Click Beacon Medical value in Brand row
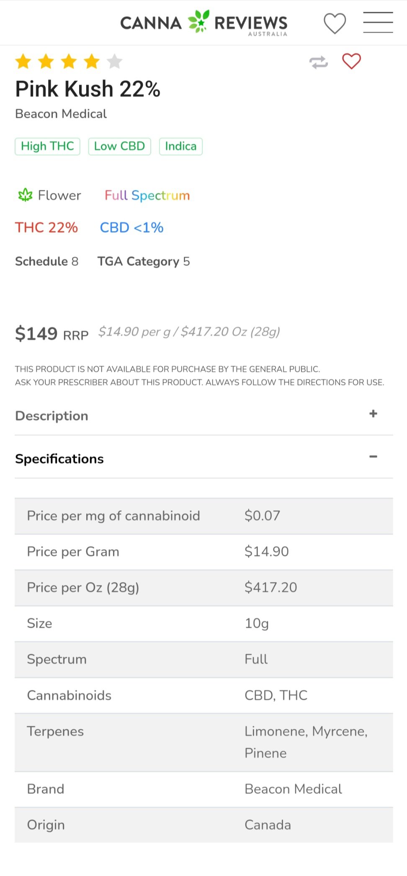The height and width of the screenshot is (876, 407). tap(293, 789)
